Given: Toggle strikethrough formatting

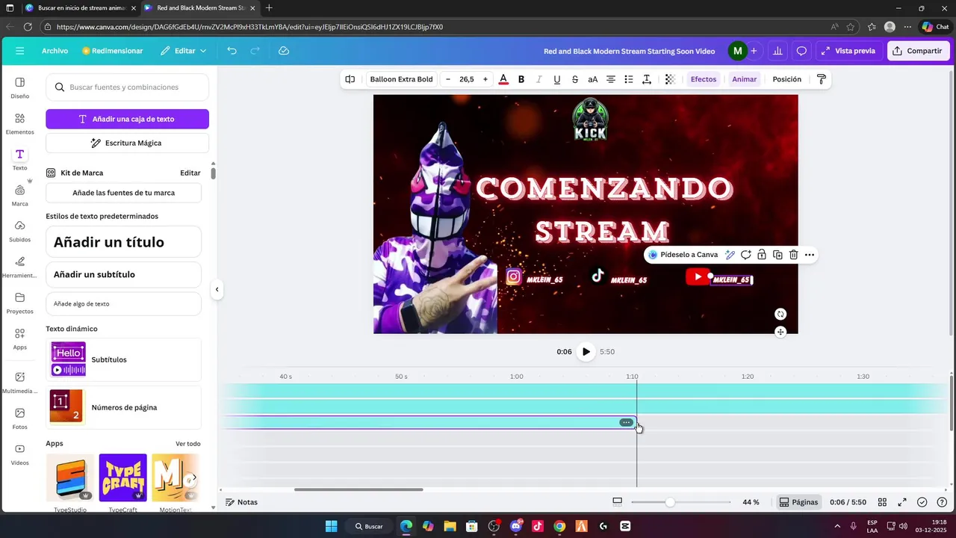Looking at the screenshot, I should [x=575, y=79].
